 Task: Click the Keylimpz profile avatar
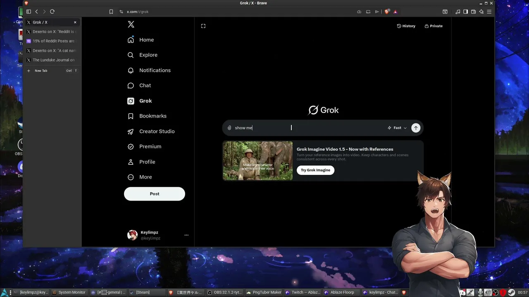tap(132, 235)
